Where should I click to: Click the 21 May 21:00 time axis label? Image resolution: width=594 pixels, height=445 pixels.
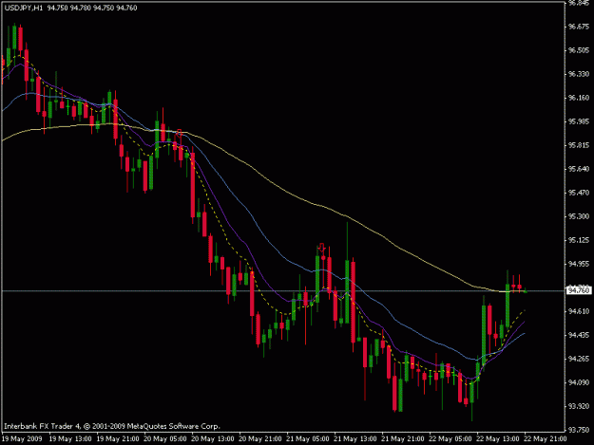click(402, 439)
